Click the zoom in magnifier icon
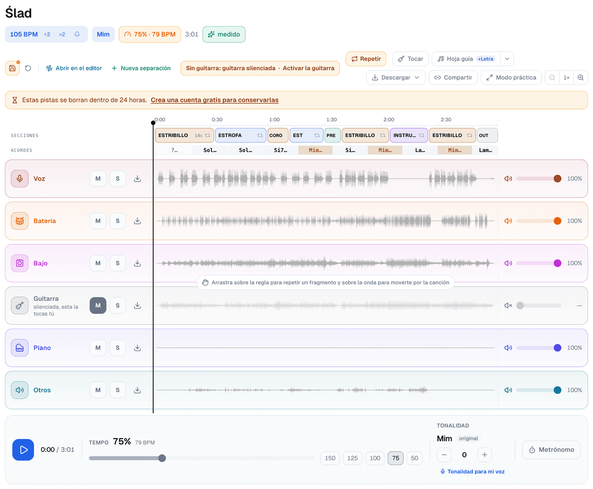Viewport: 593px width, 489px height. coord(581,77)
